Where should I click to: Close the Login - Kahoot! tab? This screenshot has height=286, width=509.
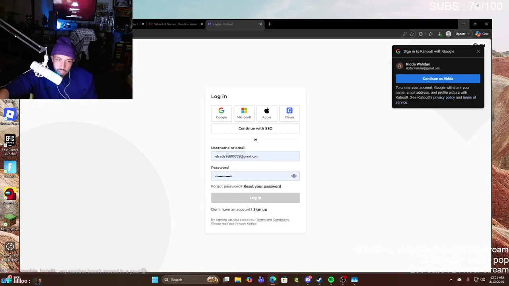pyautogui.click(x=260, y=24)
